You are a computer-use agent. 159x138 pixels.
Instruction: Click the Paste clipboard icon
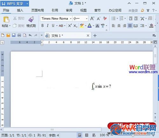(x=6, y=19)
